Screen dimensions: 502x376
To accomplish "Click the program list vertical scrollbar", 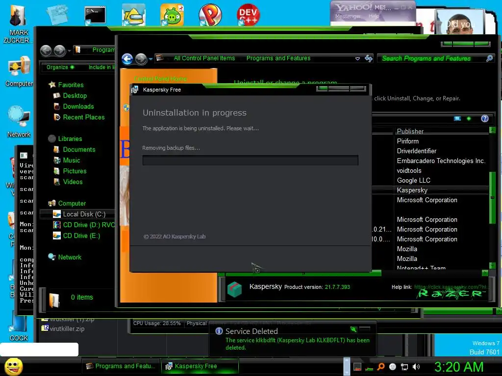I will pos(492,198).
